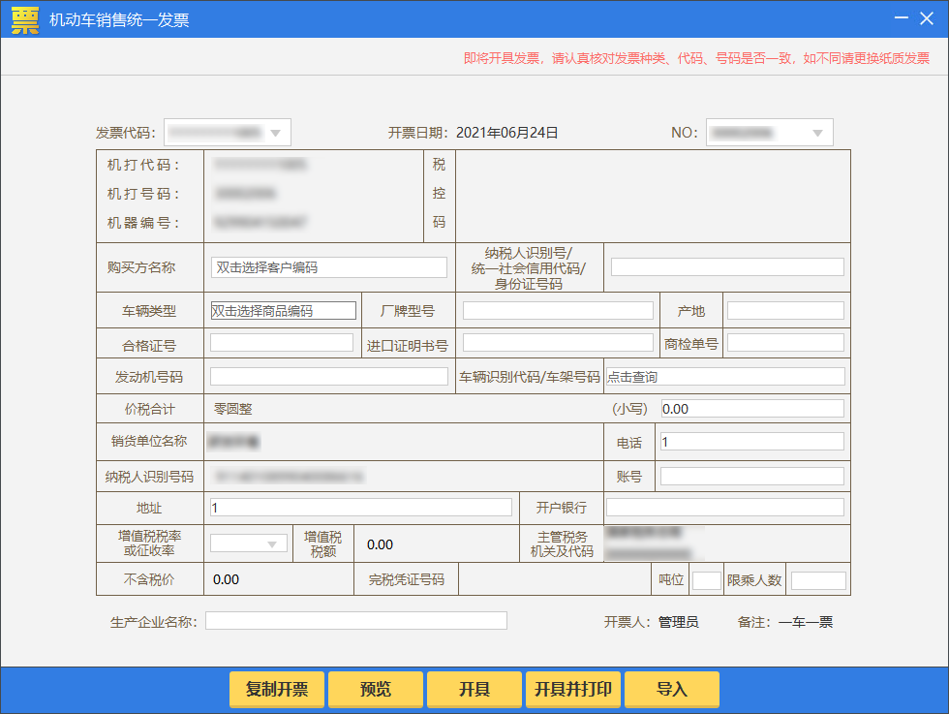
Task: Click the 生产企业名称 text field
Action: click(356, 621)
